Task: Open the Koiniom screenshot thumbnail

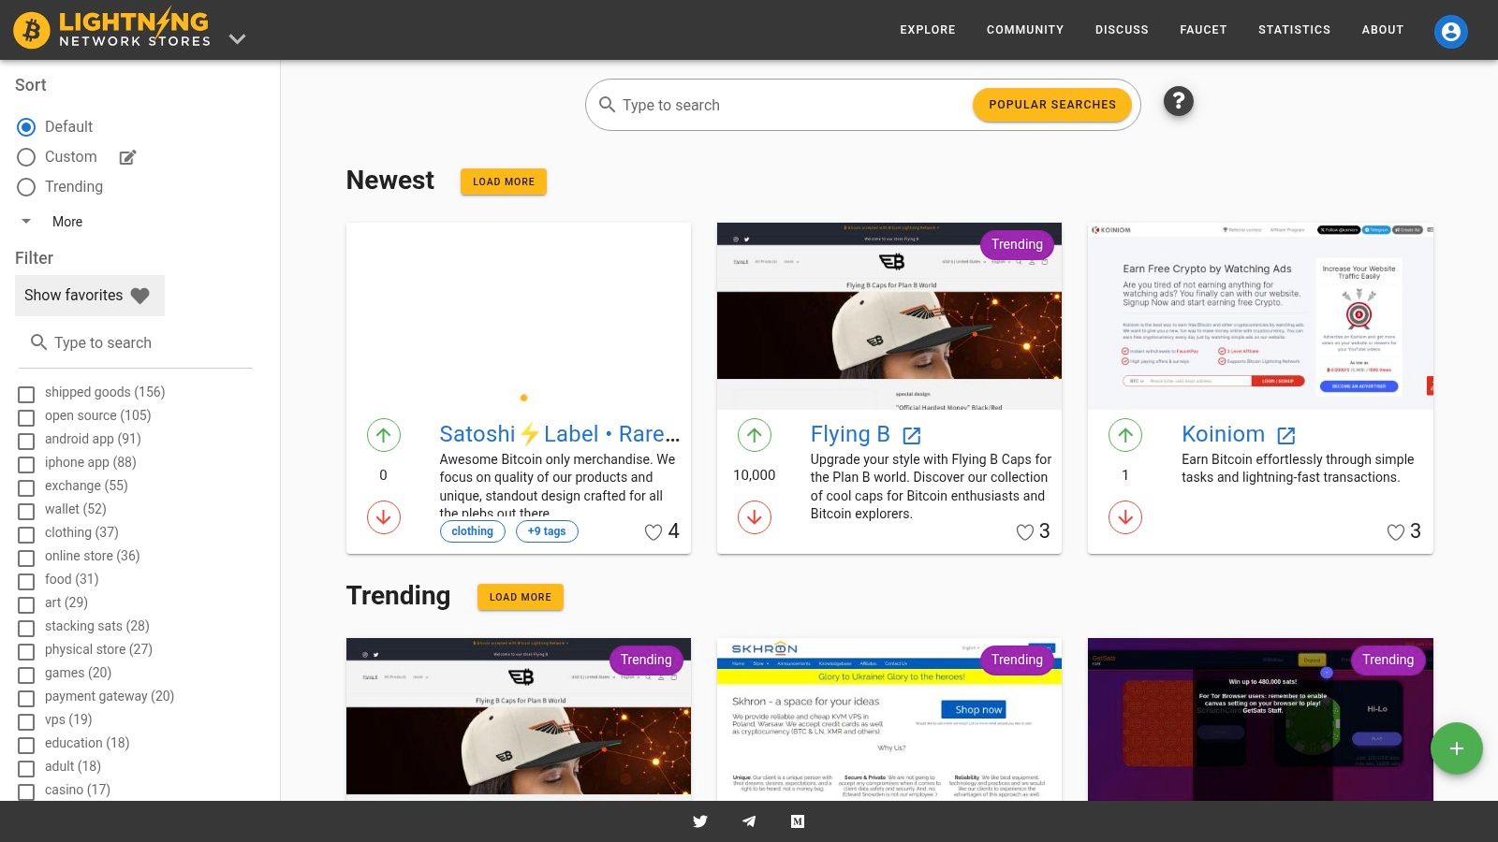Action: coord(1260,316)
